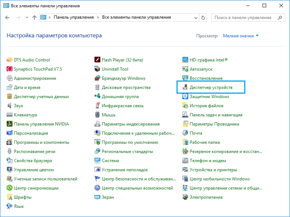Open recent locations dropdown arrow
This screenshot has height=217, width=290.
(x=27, y=17)
